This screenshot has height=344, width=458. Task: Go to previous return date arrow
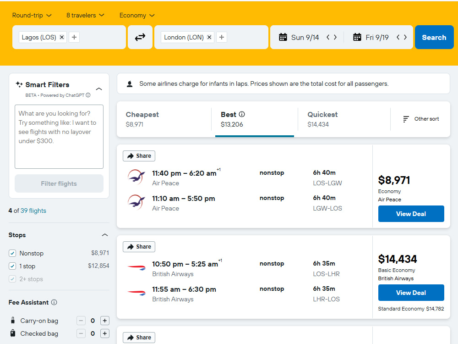(398, 37)
